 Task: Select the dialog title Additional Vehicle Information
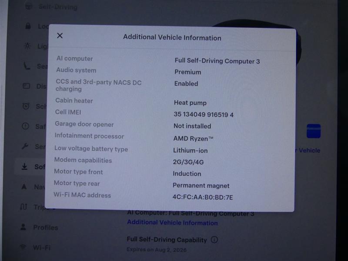172,37
